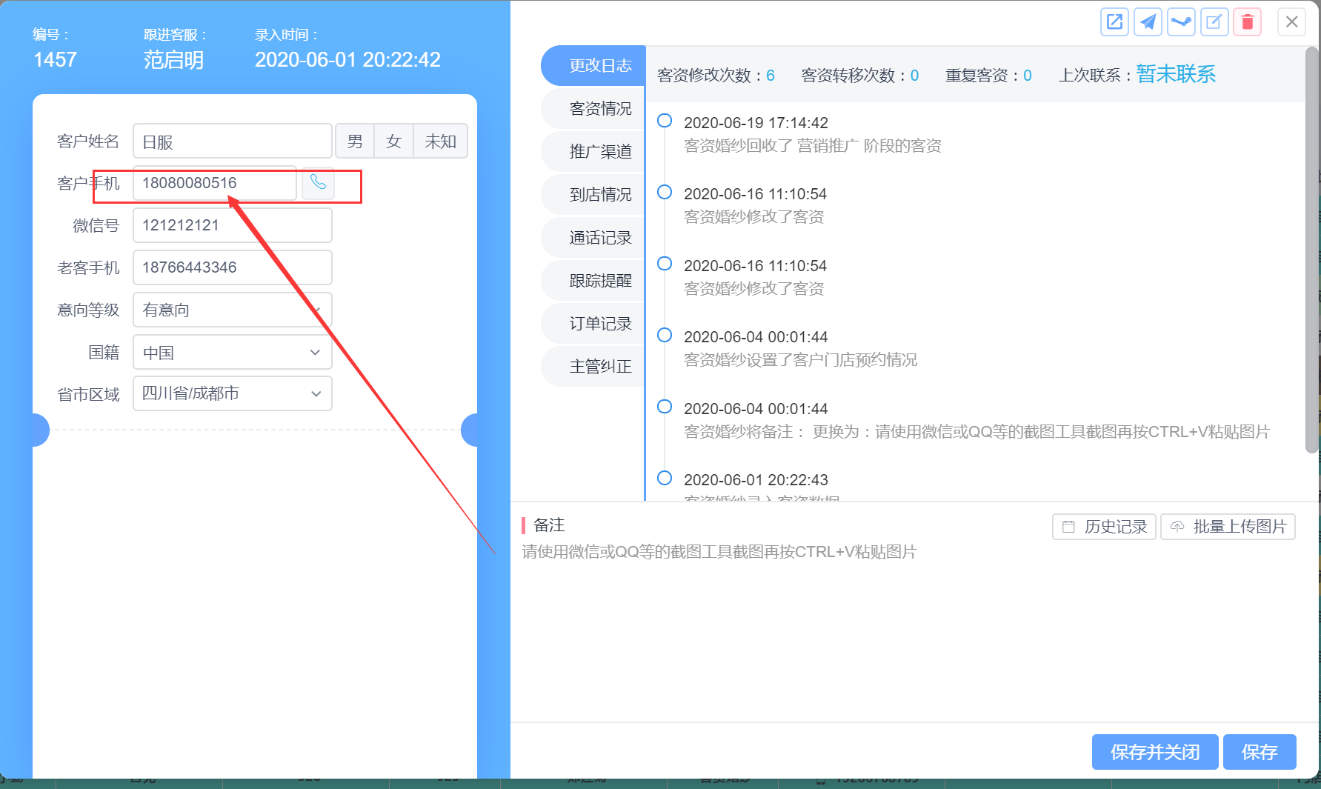Open 历史记录 with the calendar icon
Screen dimensions: 1321x789
click(x=1104, y=527)
